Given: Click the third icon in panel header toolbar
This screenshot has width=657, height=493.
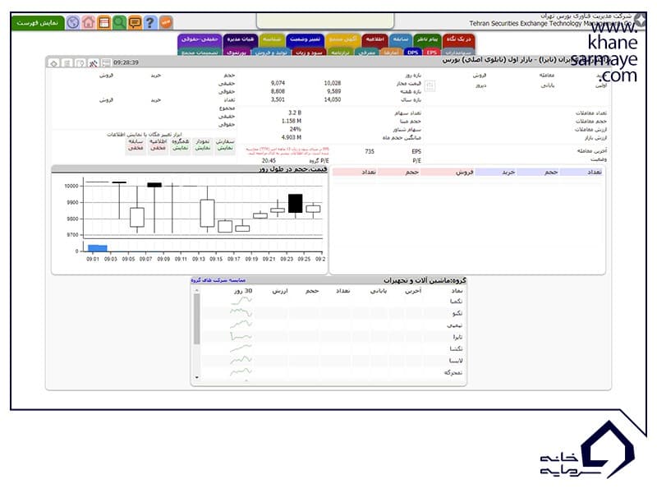Looking at the screenshot, I should [x=80, y=63].
